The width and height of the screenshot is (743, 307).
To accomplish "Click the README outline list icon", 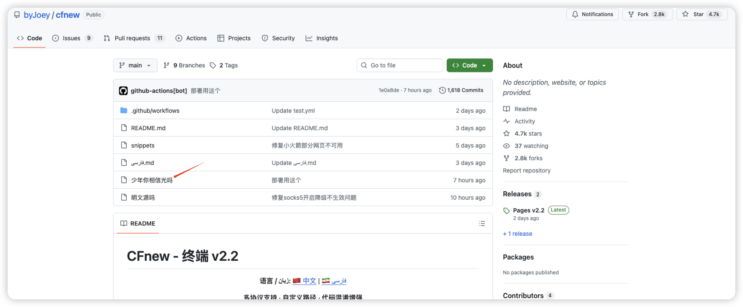I will click(481, 223).
